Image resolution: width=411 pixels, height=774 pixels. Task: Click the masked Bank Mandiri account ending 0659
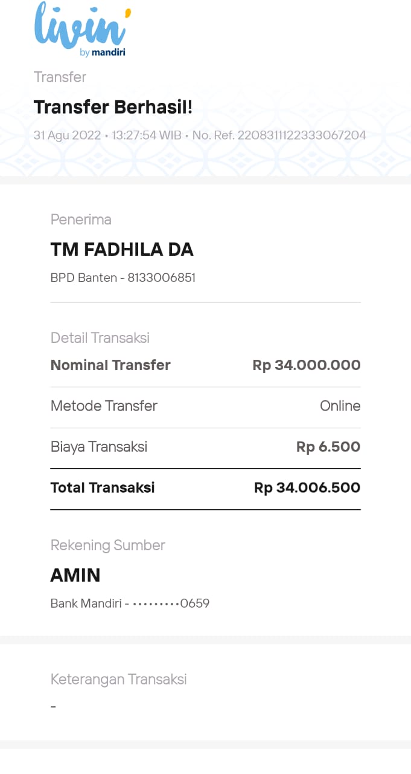pos(171,603)
